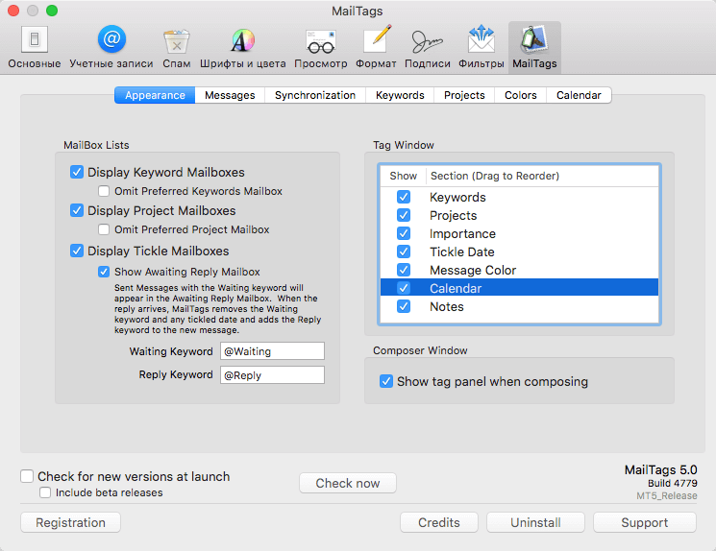Toggle the Keywords section show checkbox
Viewport: 716px width, 551px height.
pyautogui.click(x=404, y=197)
